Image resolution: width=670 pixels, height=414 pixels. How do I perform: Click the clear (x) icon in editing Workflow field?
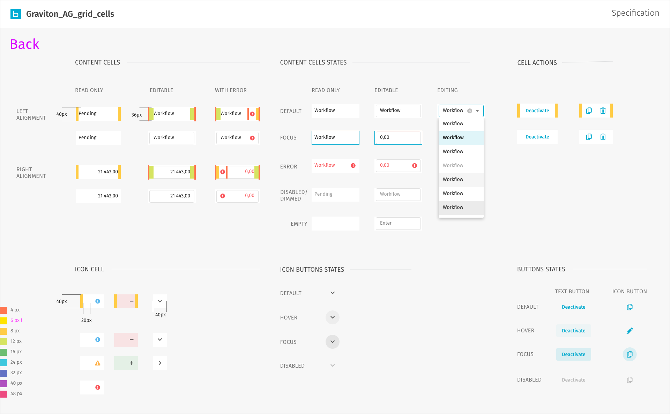470,111
